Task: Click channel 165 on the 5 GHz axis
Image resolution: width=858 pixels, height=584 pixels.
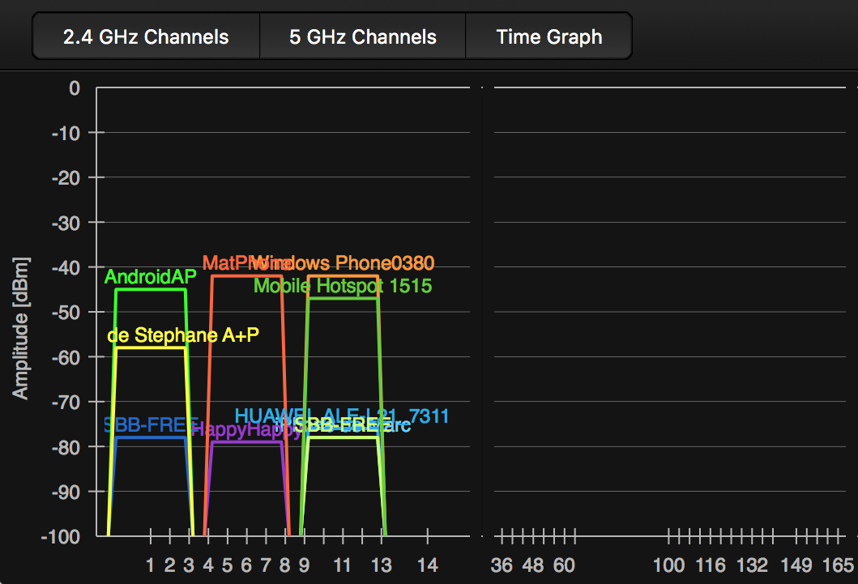Action: [x=839, y=565]
